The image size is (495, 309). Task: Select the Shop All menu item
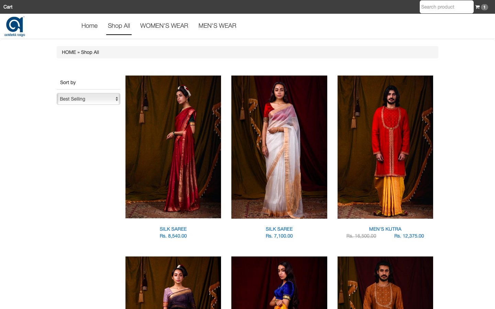[119, 26]
